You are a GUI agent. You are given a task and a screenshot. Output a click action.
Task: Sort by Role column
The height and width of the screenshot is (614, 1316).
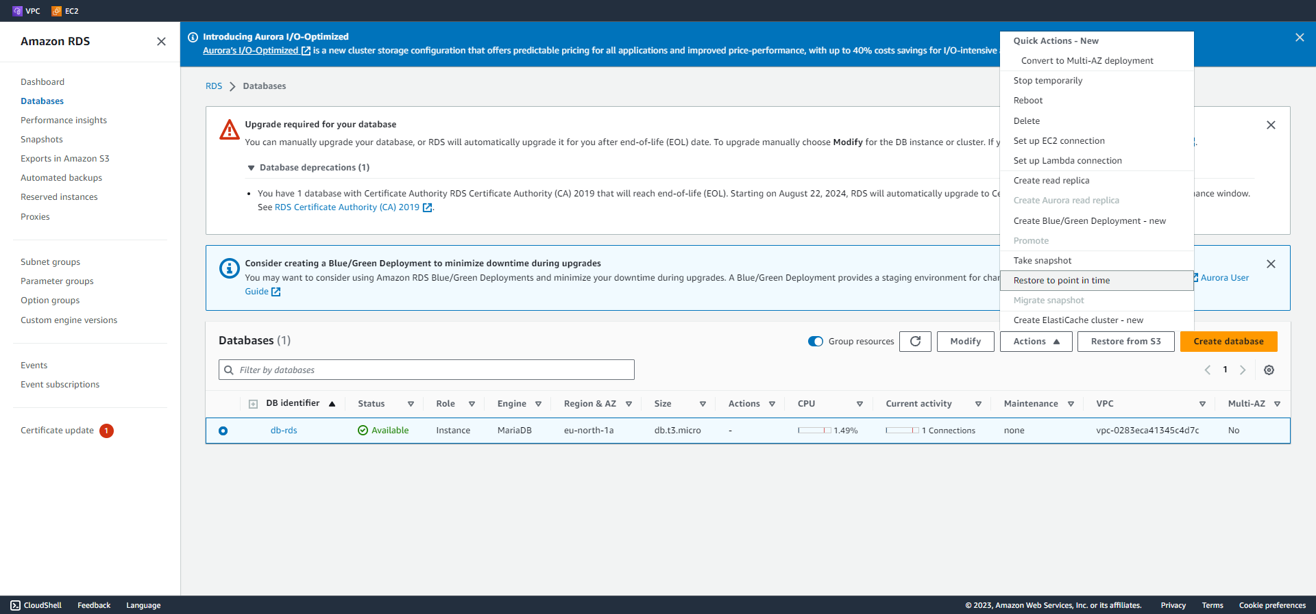pyautogui.click(x=472, y=404)
